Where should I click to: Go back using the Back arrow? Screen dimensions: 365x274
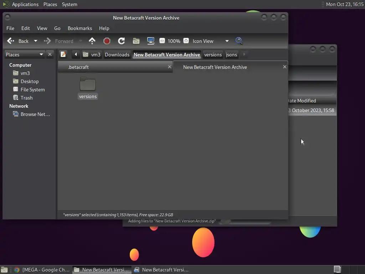tap(17, 41)
